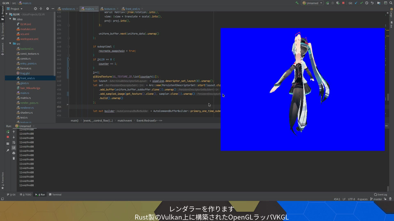Pin the Run tab
This screenshot has height=221, width=394.
click(x=8, y=151)
